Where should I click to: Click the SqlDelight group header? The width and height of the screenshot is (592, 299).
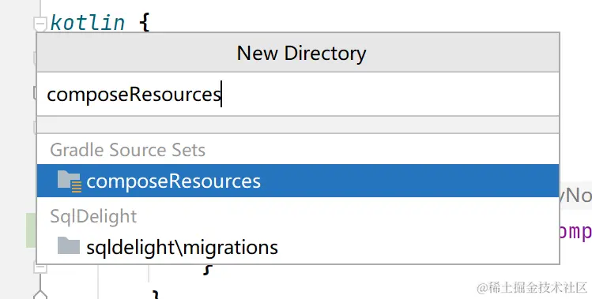[93, 216]
